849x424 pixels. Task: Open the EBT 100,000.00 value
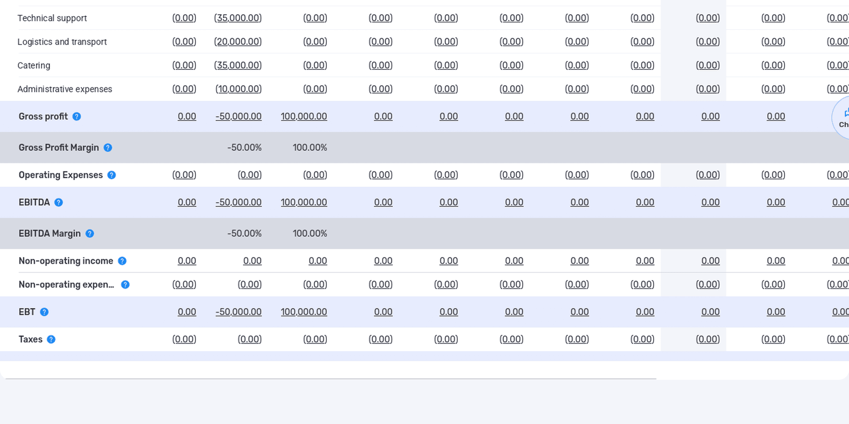click(x=304, y=312)
